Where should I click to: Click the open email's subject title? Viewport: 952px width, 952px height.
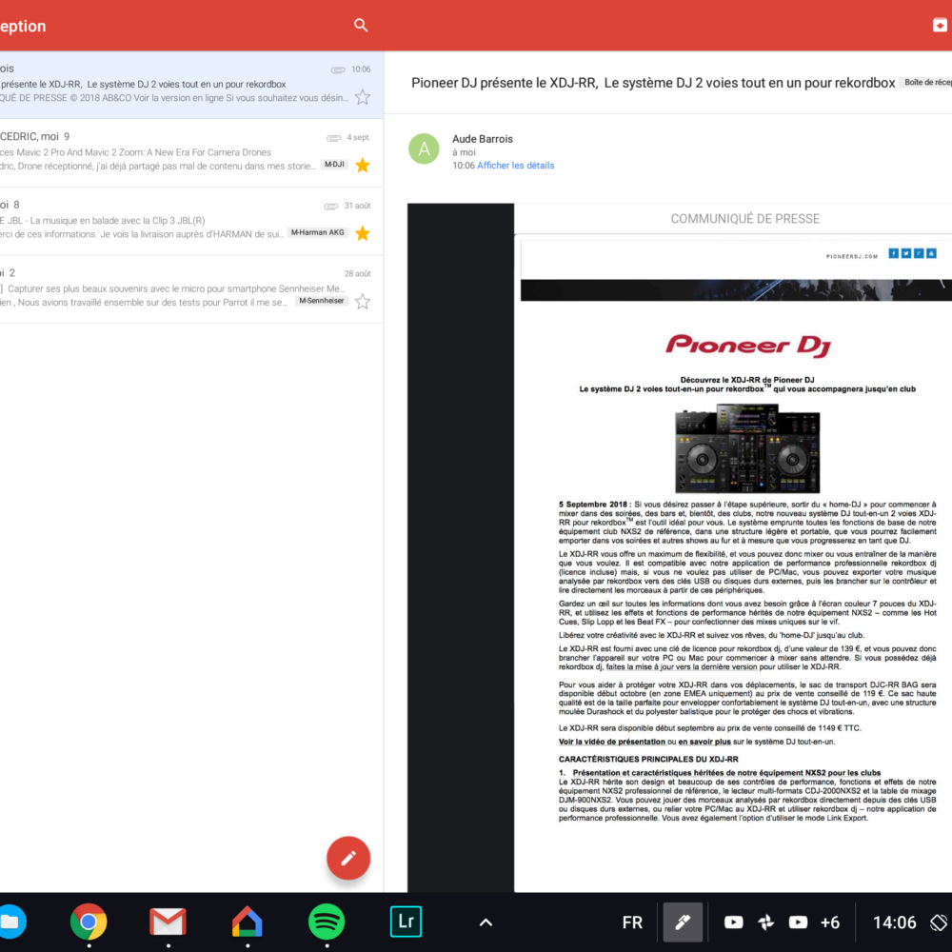click(x=653, y=83)
